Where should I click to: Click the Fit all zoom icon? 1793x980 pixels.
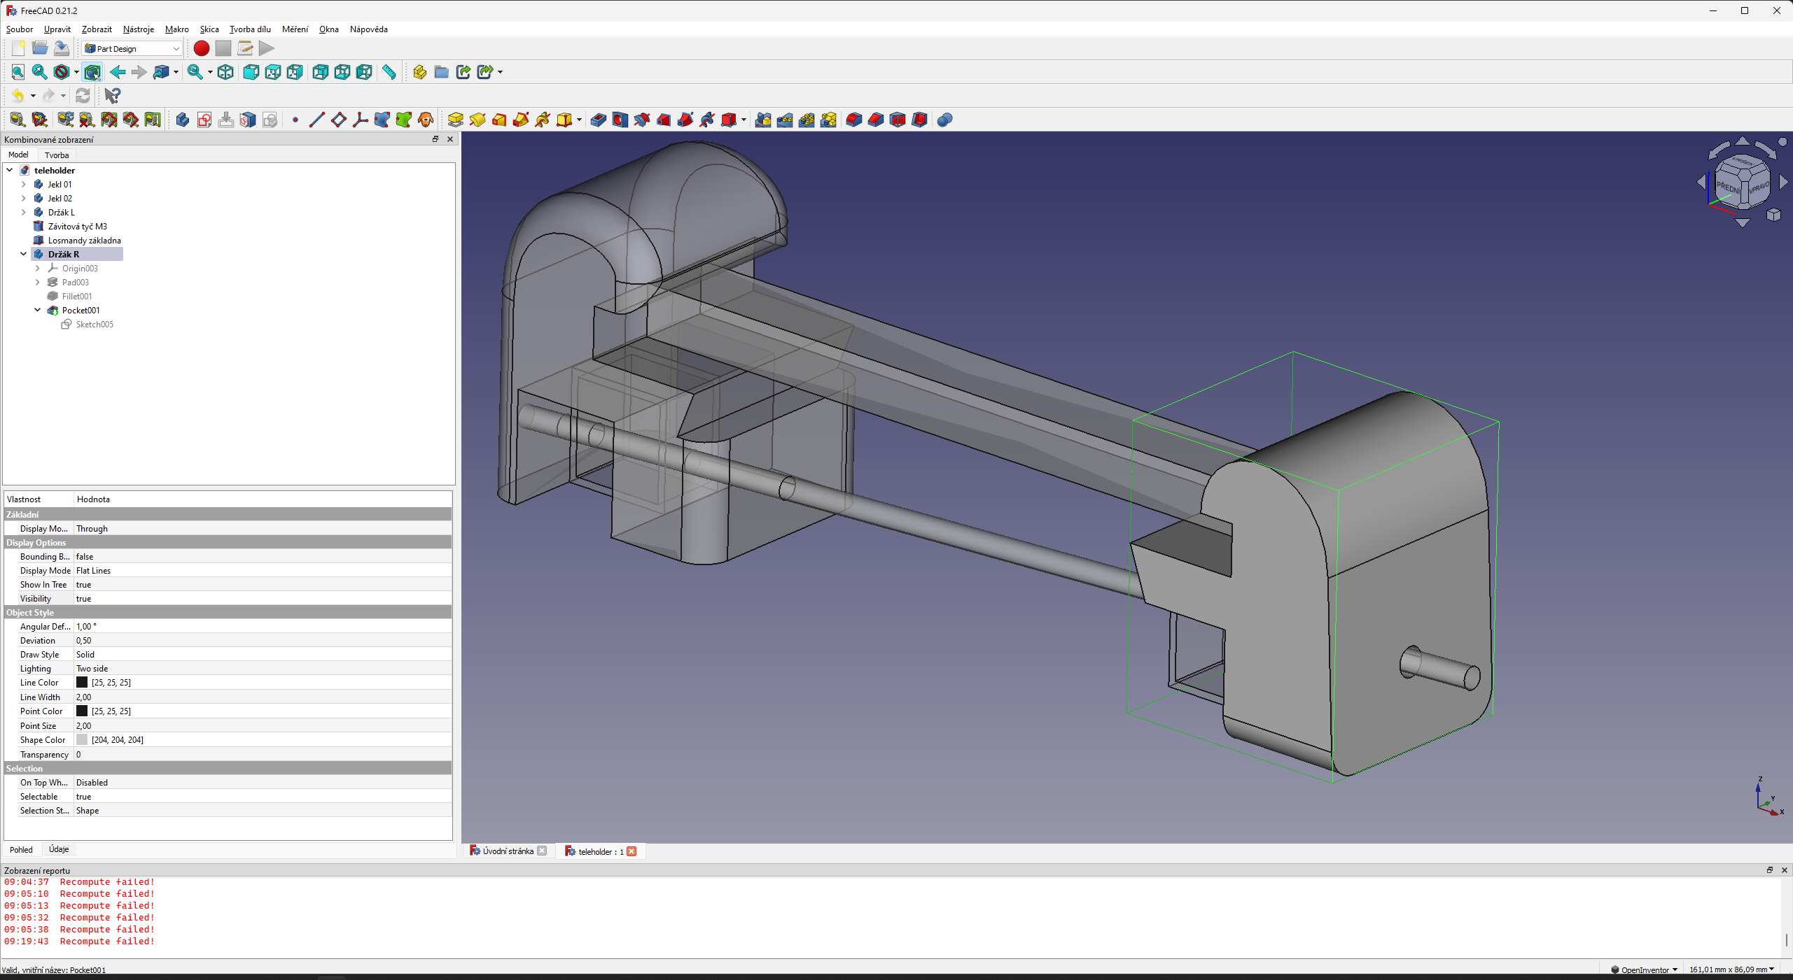pyautogui.click(x=18, y=72)
